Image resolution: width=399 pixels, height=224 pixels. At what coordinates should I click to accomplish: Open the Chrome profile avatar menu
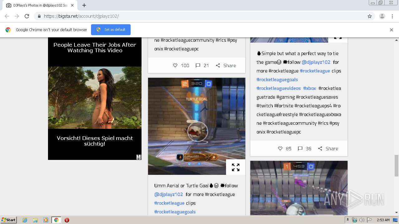pyautogui.click(x=382, y=16)
